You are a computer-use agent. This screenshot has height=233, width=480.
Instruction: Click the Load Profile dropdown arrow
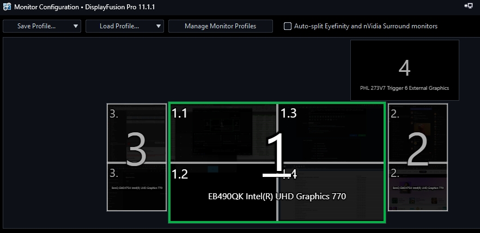[158, 26]
